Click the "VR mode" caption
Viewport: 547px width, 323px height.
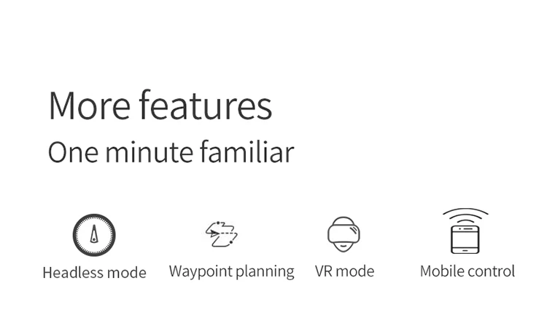344,271
